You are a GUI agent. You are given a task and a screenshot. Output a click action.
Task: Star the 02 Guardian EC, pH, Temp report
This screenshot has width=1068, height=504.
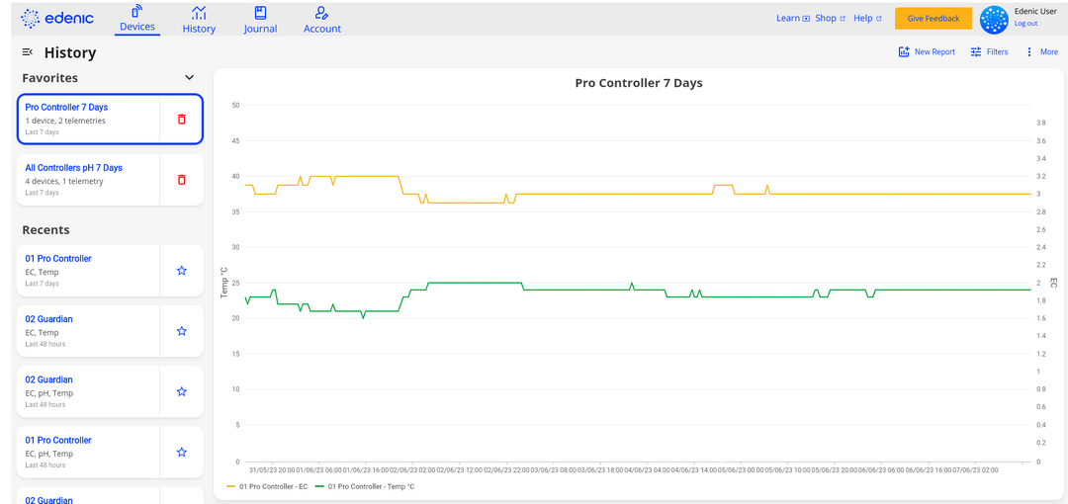(181, 391)
